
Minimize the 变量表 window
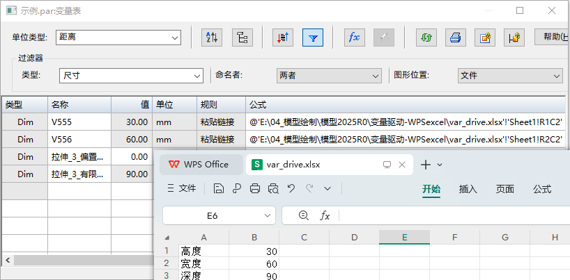coord(488,10)
